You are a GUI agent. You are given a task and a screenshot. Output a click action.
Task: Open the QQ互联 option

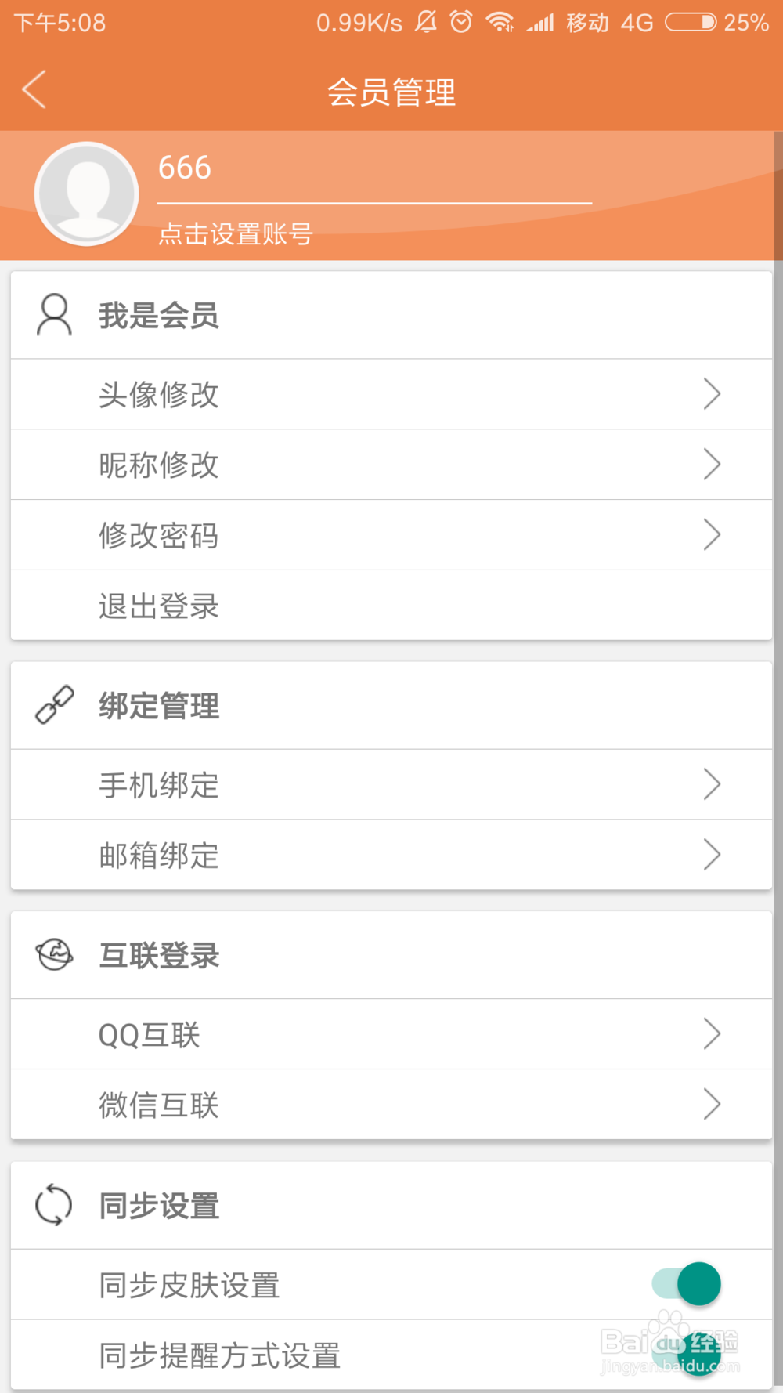[391, 1034]
